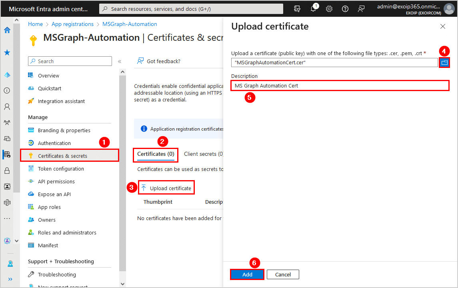Click the help question mark icon
Viewport: 458px width, 288px height.
tap(345, 9)
